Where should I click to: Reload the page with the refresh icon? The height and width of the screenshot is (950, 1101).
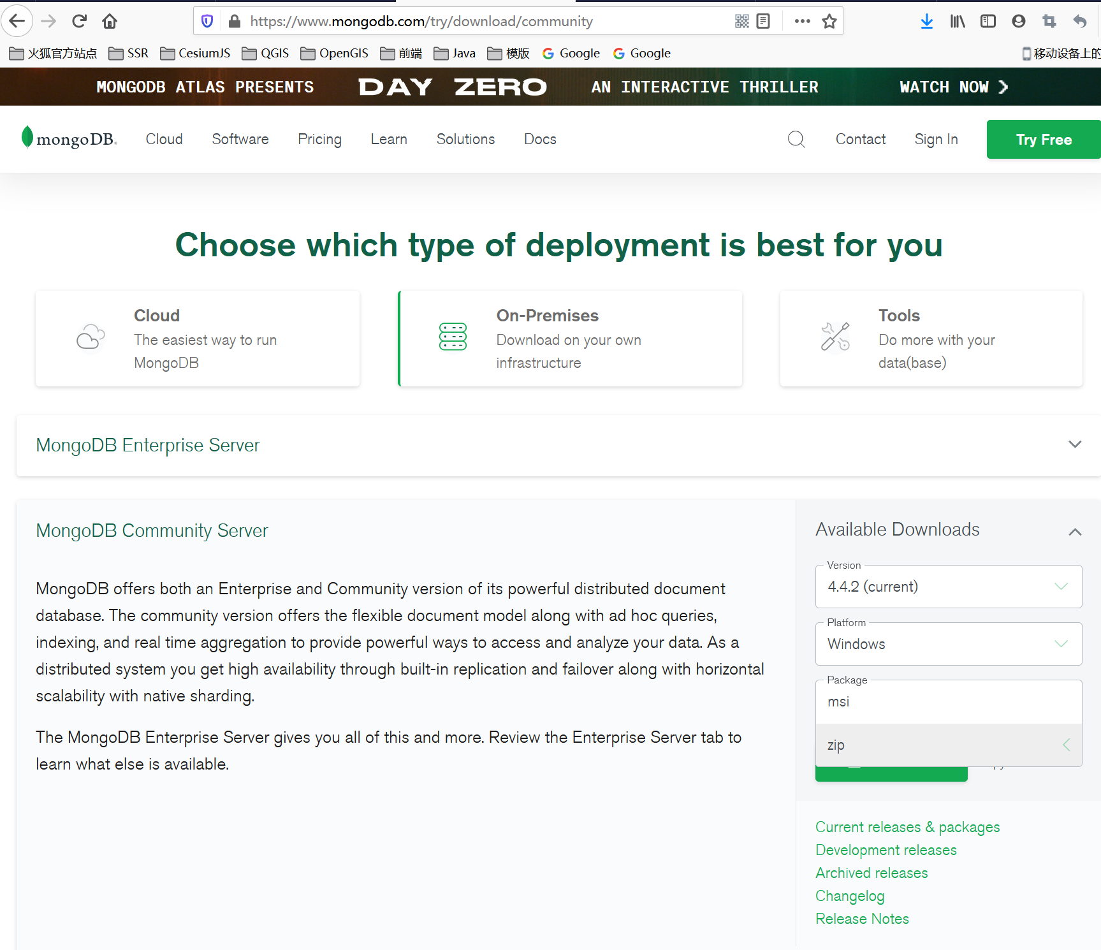(x=79, y=21)
